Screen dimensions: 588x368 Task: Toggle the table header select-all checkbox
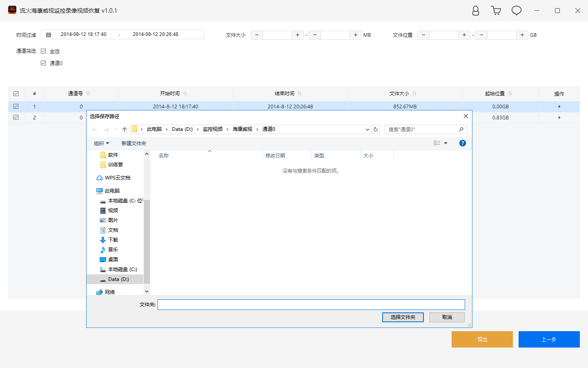pos(16,94)
